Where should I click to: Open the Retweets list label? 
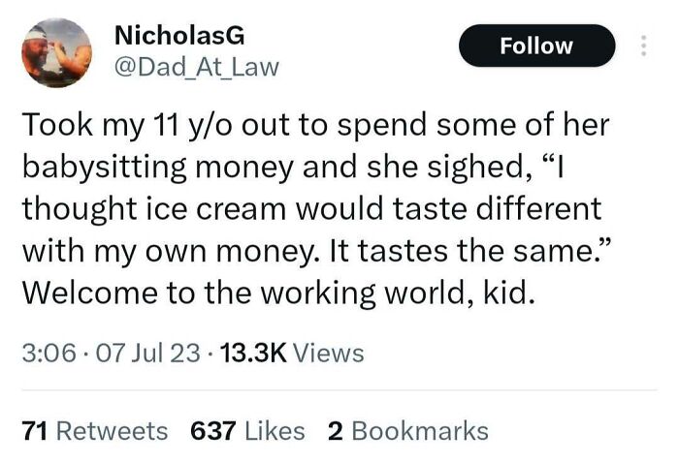[111, 430]
